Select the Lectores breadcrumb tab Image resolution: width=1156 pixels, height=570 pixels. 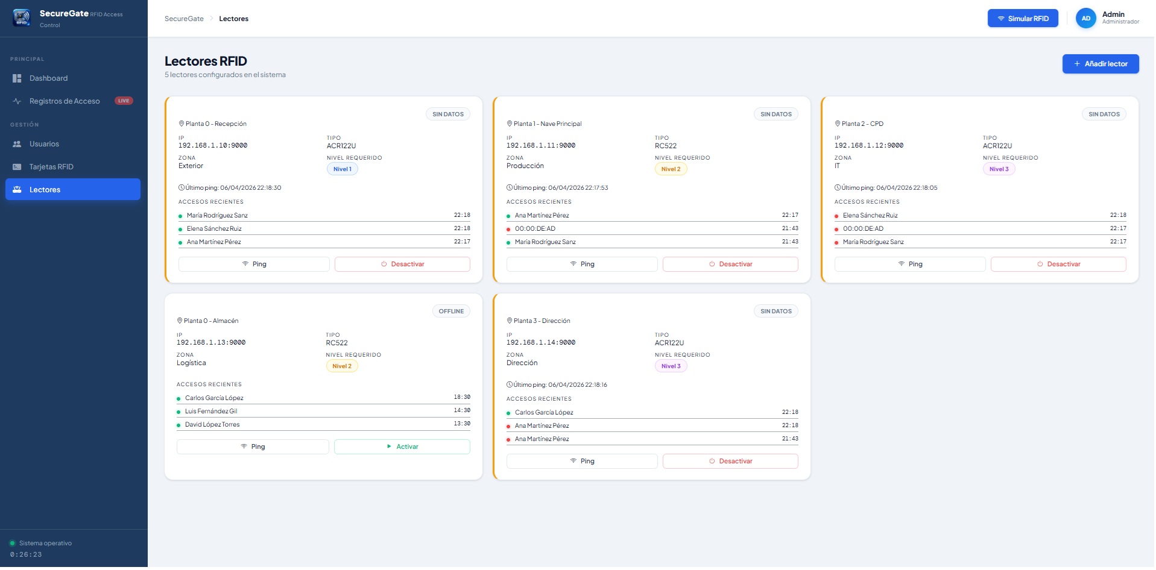234,19
